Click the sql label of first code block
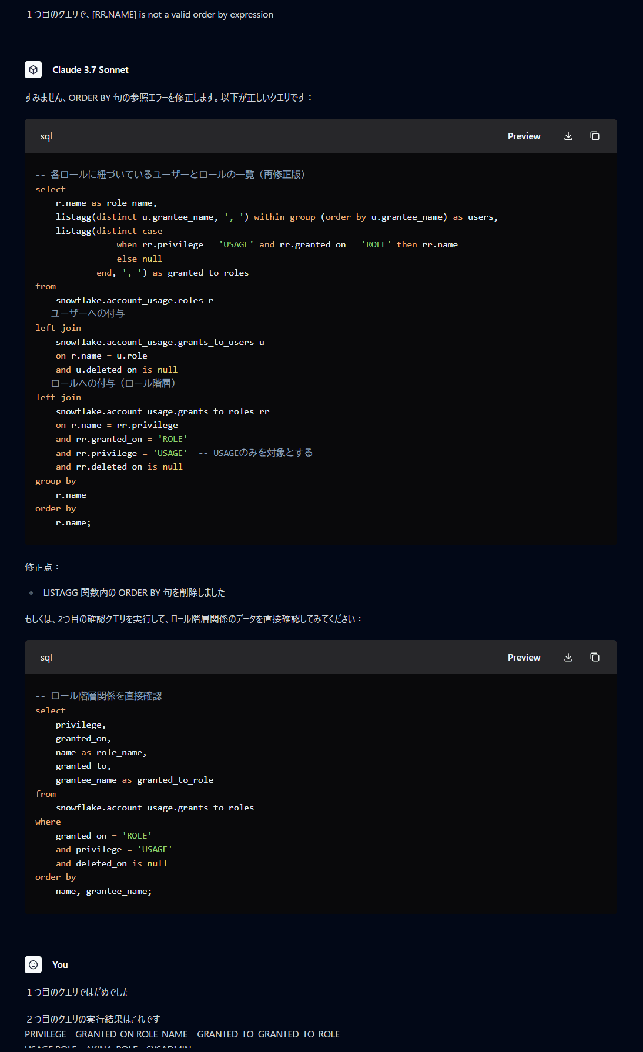The height and width of the screenshot is (1052, 643). point(46,136)
